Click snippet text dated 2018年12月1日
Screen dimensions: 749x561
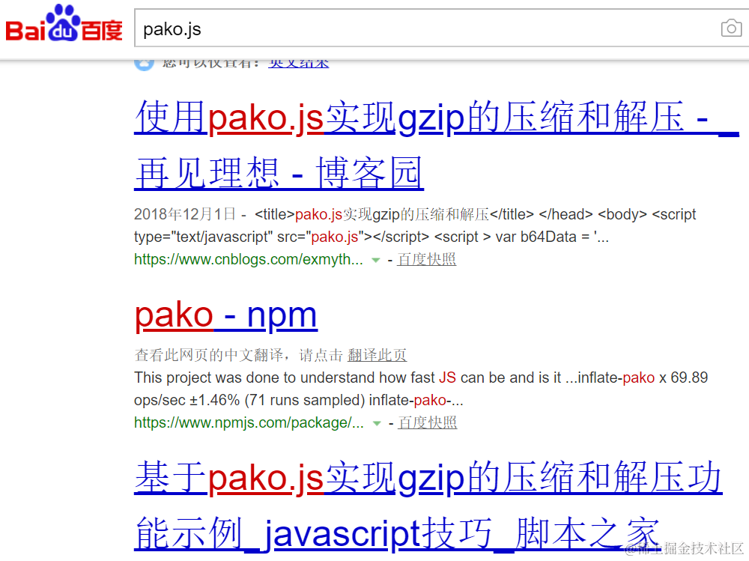point(415,225)
